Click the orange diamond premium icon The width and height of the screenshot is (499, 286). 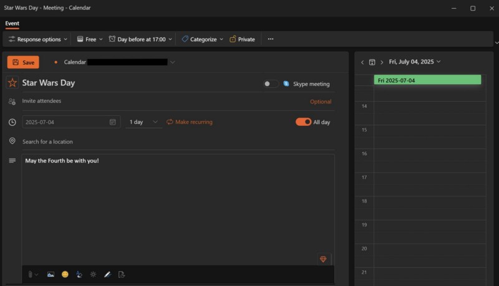(323, 259)
